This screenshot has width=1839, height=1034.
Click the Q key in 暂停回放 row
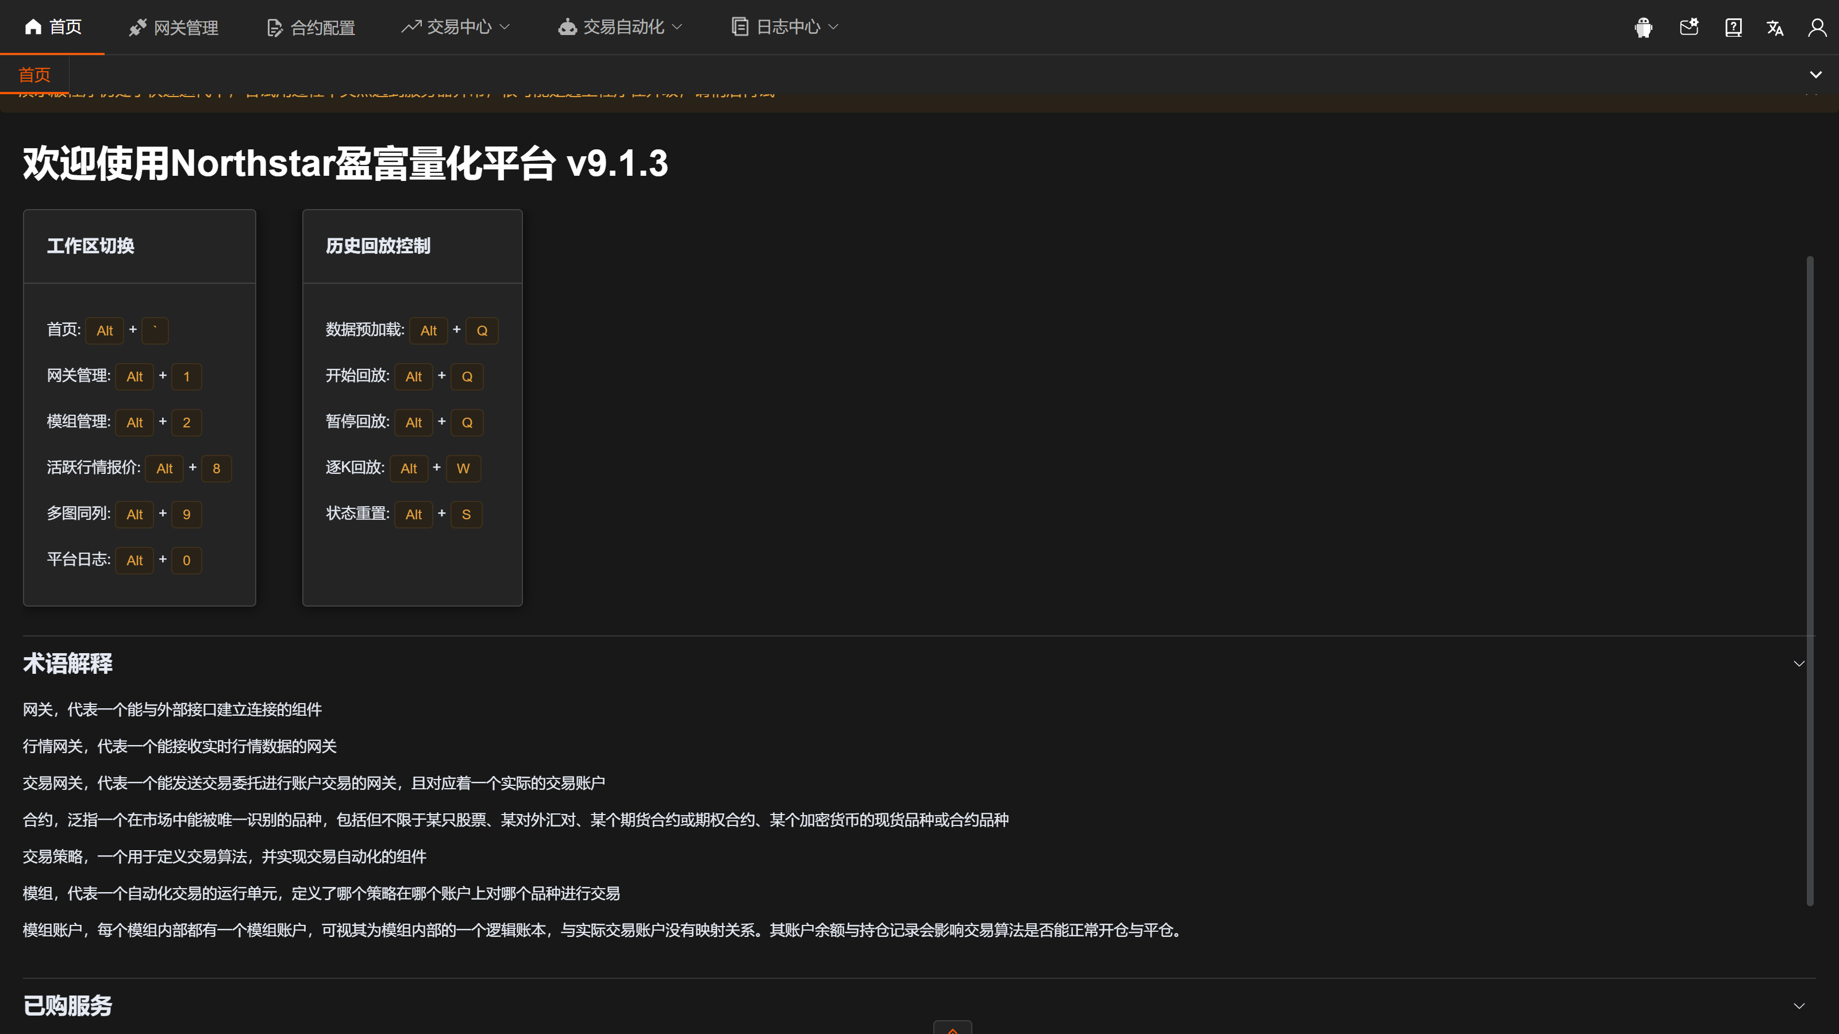point(467,422)
